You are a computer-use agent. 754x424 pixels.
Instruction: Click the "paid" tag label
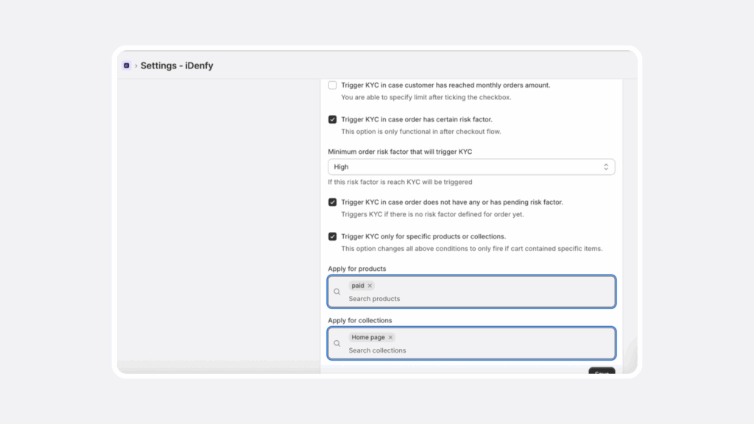357,285
